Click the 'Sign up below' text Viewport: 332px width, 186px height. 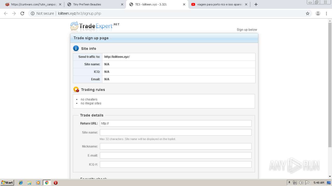pyautogui.click(x=247, y=30)
